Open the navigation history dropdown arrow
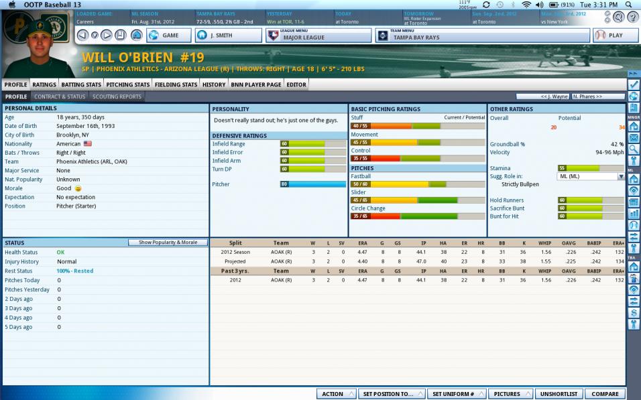 click(95, 36)
